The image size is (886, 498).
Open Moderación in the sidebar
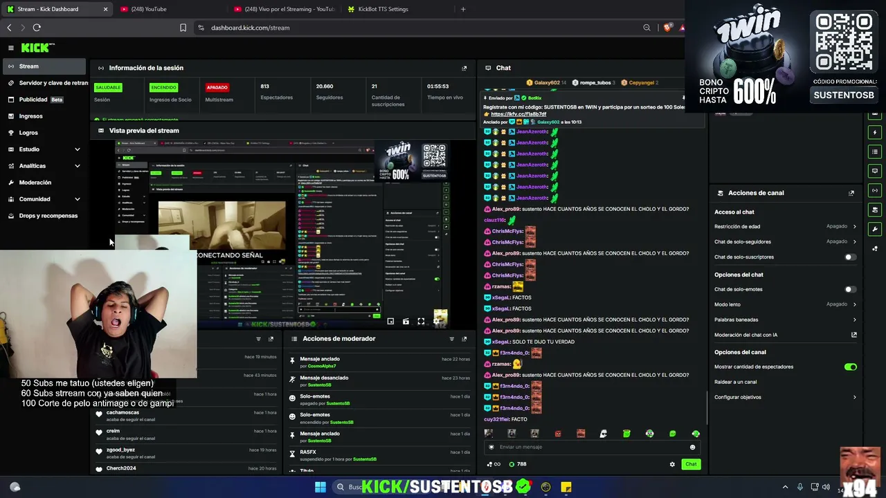pyautogui.click(x=44, y=183)
